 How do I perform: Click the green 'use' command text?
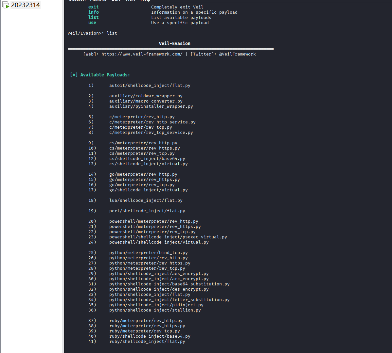click(92, 23)
